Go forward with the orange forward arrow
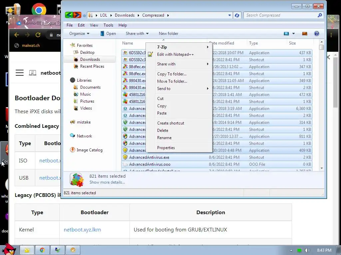The height and width of the screenshot is (255, 341). pos(77,15)
